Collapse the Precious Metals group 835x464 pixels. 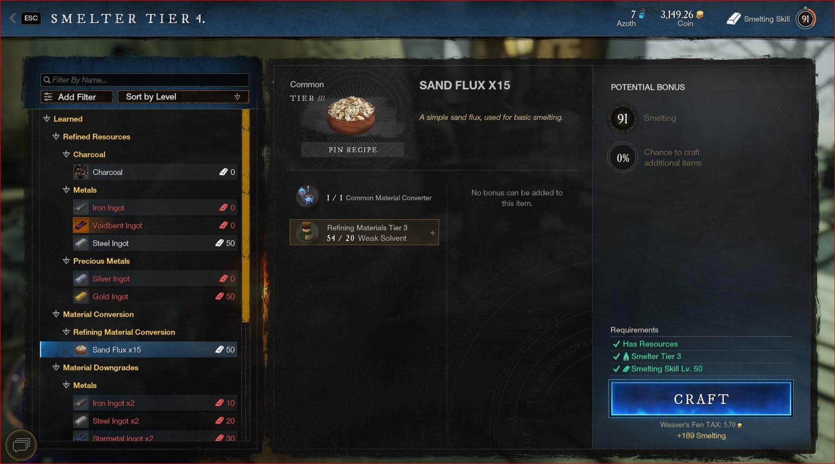coord(66,261)
